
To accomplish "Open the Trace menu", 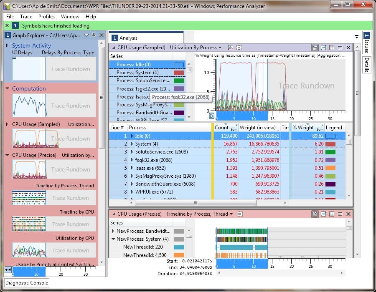I will click(26, 17).
